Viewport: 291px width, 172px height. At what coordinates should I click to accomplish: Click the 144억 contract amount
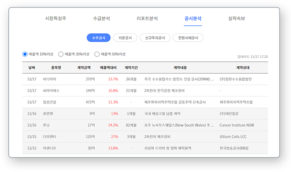[x=90, y=91]
